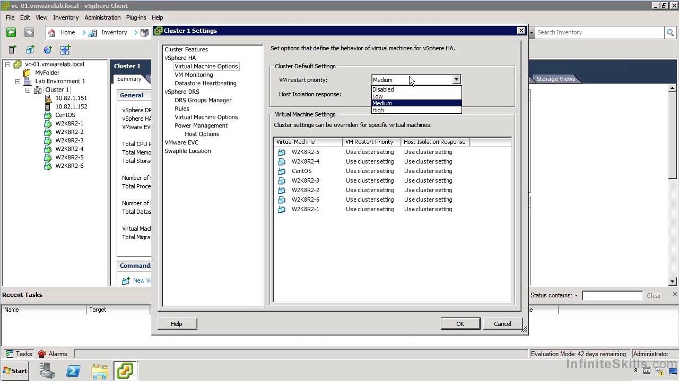The image size is (679, 381).
Task: Click the CentOS VM icon in the inventory tree
Action: pos(48,115)
